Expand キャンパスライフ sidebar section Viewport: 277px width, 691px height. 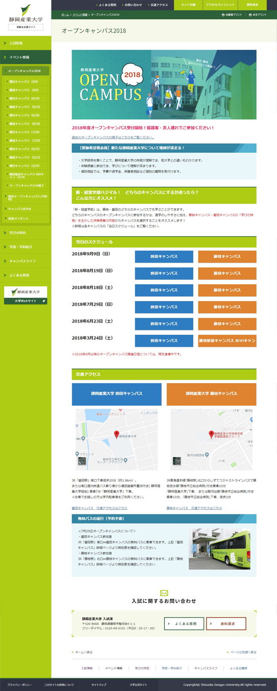[26, 261]
